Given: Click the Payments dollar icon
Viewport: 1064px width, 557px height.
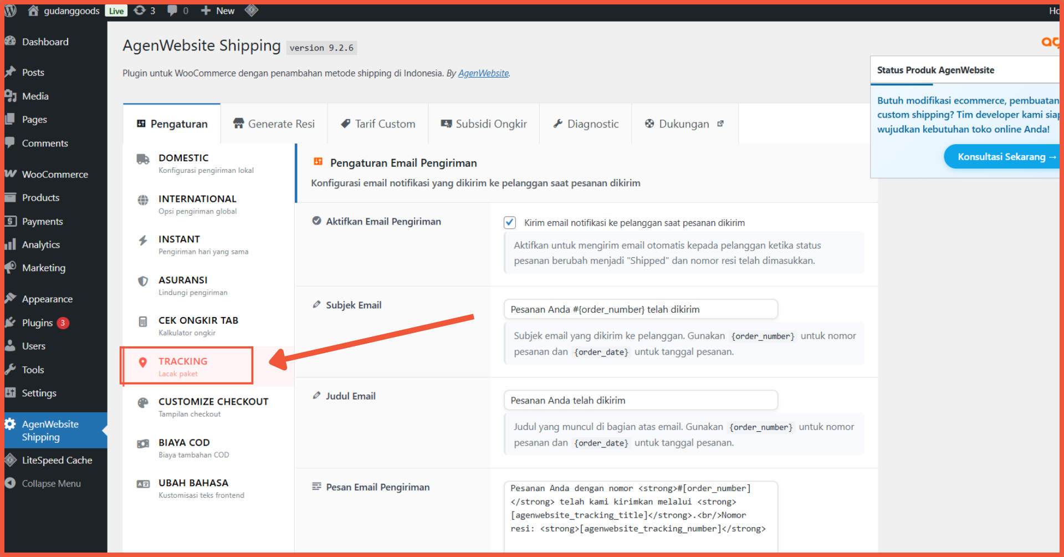Looking at the screenshot, I should coord(10,221).
